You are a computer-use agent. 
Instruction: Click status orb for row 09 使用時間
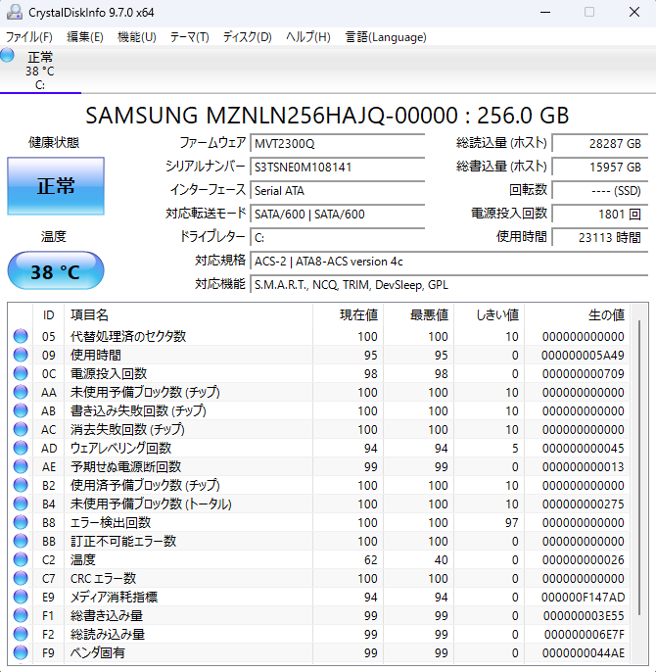point(21,355)
